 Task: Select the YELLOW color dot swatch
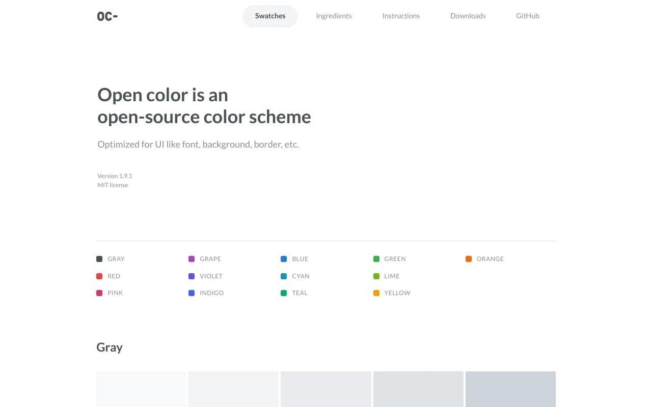pos(376,293)
